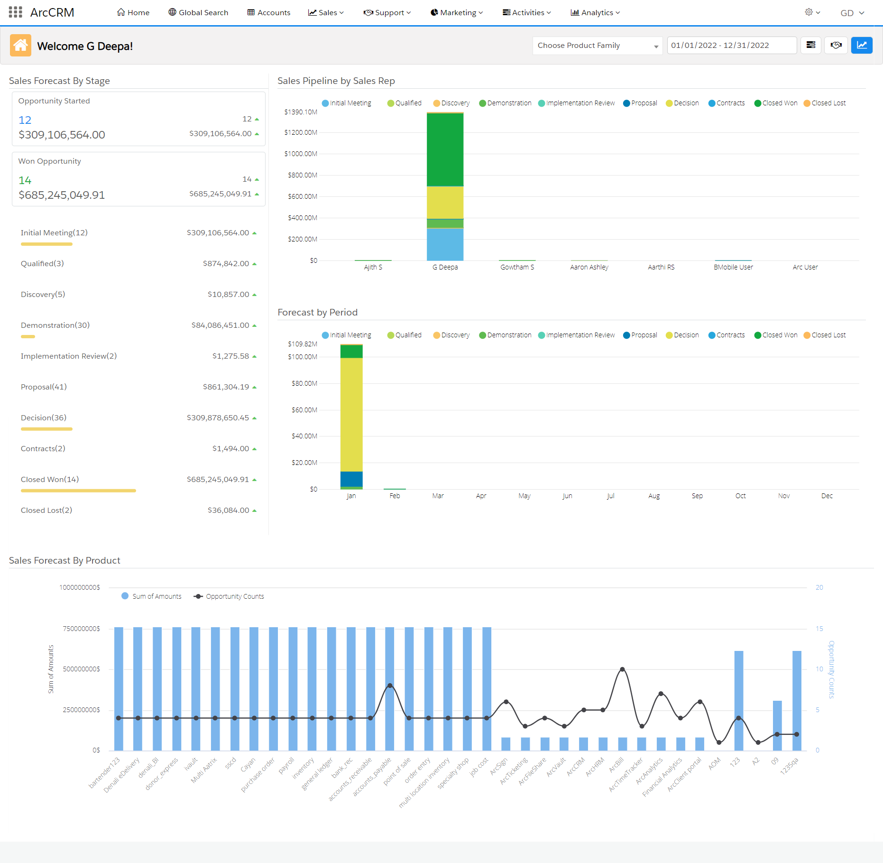The width and height of the screenshot is (883, 863).
Task: Open the Marketing menu
Action: tap(457, 12)
